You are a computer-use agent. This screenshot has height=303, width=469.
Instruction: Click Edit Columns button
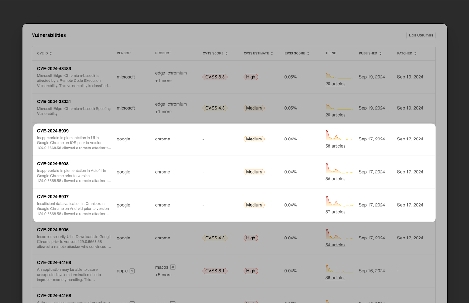pyautogui.click(x=421, y=35)
